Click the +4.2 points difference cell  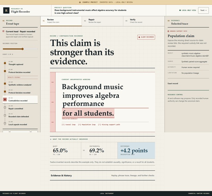(136, 151)
